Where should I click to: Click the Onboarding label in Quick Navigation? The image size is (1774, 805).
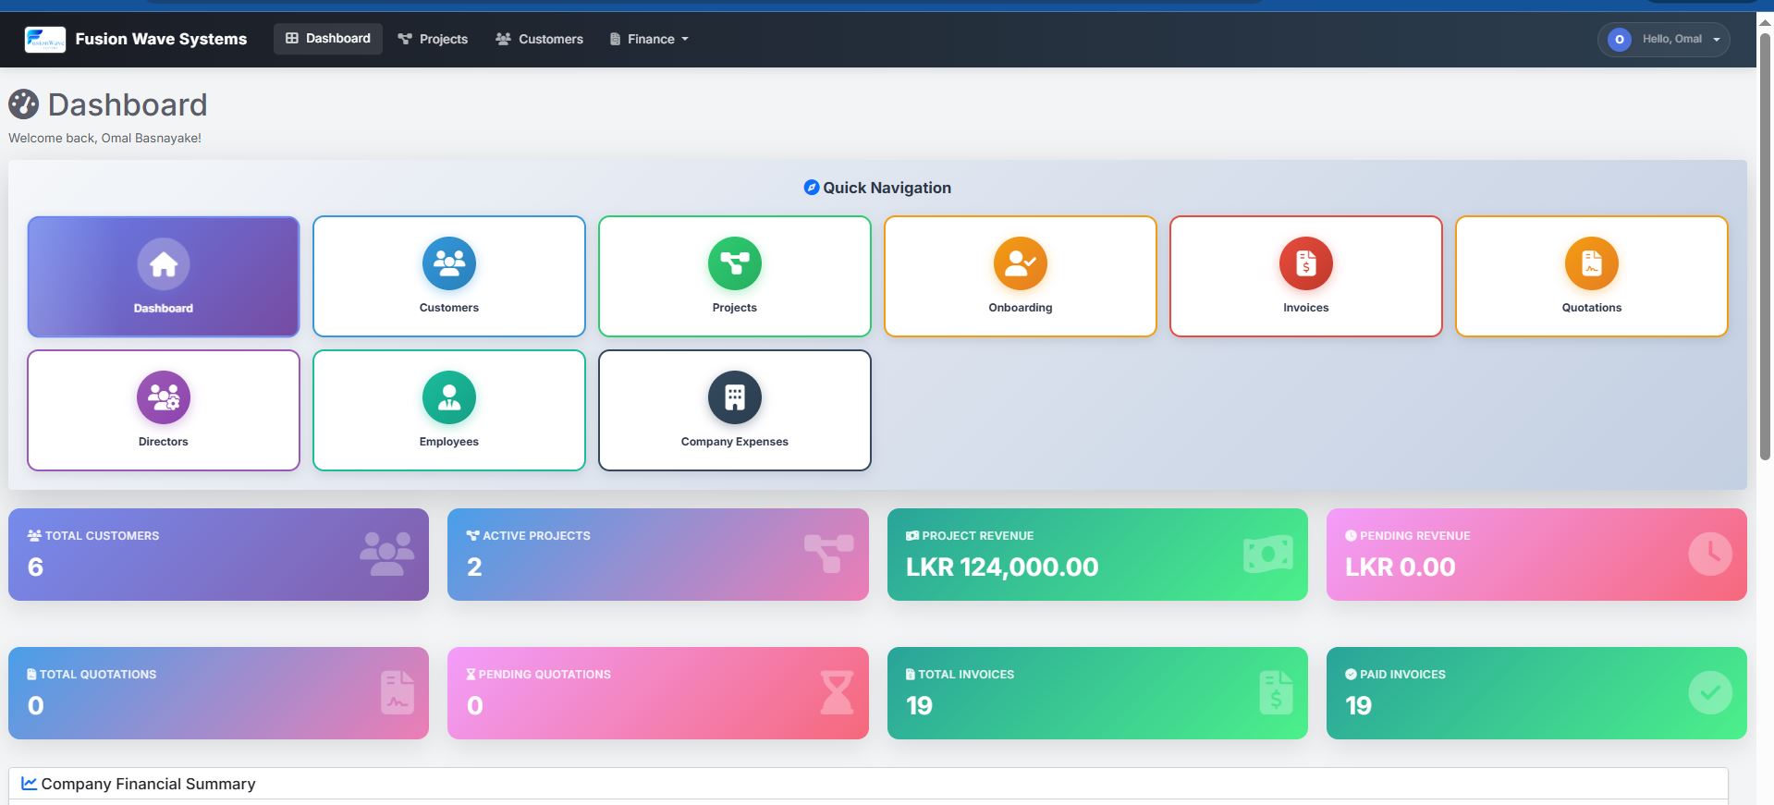pos(1021,308)
